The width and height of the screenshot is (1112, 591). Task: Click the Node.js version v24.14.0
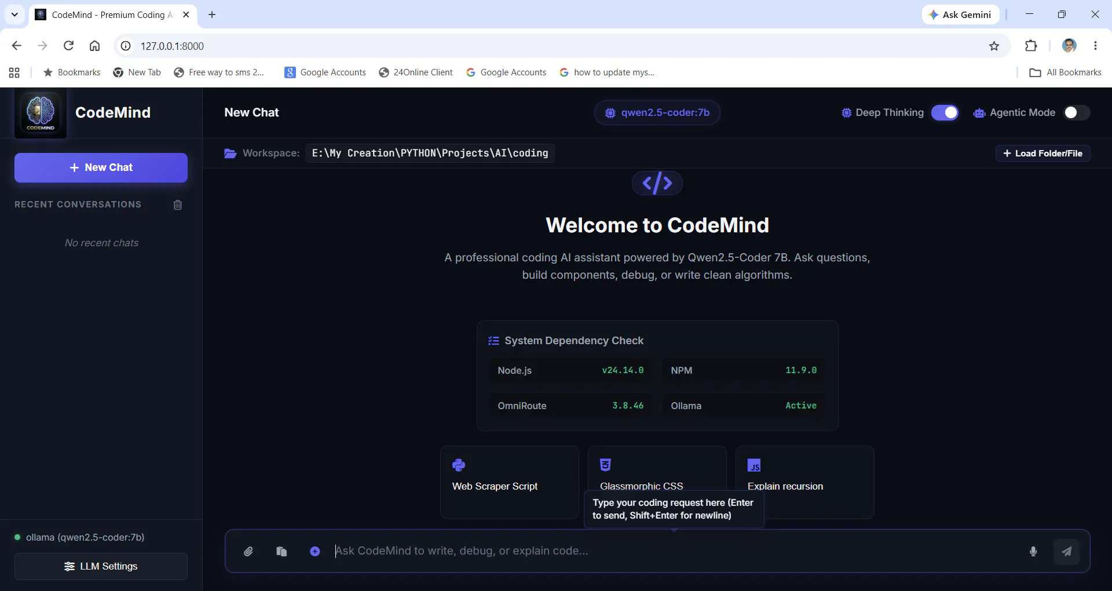pos(623,370)
